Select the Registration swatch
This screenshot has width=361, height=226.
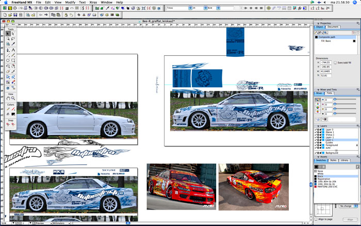point(336,179)
